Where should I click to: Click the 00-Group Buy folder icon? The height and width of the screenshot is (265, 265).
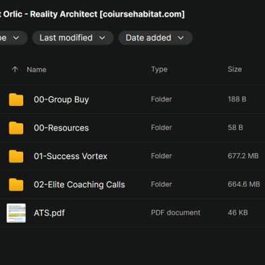coord(16,99)
